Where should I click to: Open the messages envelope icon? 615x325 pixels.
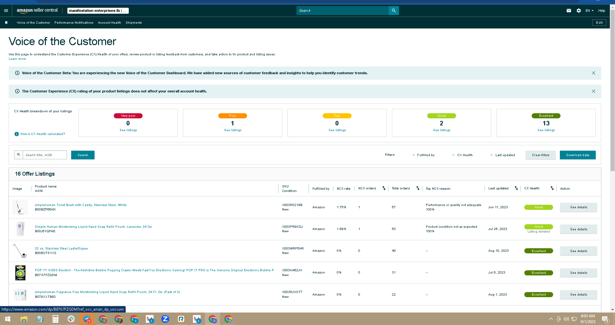pyautogui.click(x=569, y=11)
